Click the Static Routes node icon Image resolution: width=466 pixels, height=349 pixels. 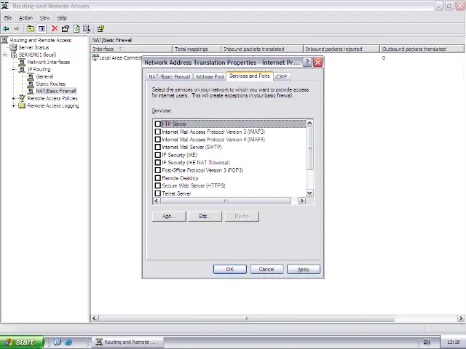point(31,84)
